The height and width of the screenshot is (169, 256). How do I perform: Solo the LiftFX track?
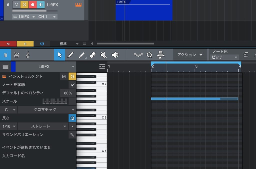click(x=24, y=5)
